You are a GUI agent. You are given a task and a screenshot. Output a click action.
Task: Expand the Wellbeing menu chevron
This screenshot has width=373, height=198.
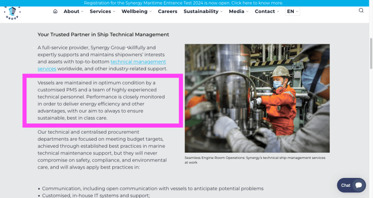pyautogui.click(x=150, y=11)
